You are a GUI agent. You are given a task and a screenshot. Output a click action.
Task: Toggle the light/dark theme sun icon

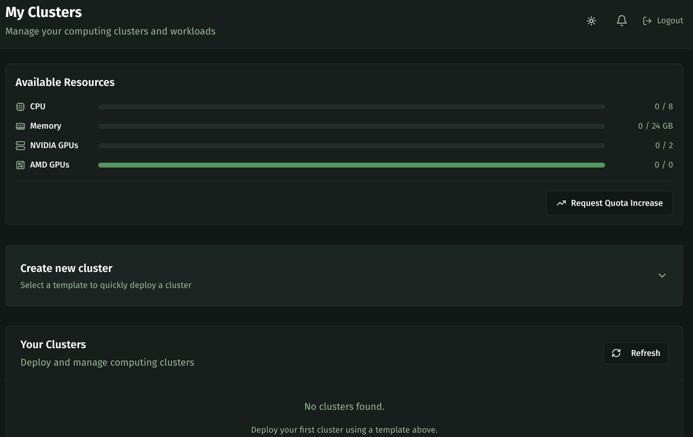point(591,21)
